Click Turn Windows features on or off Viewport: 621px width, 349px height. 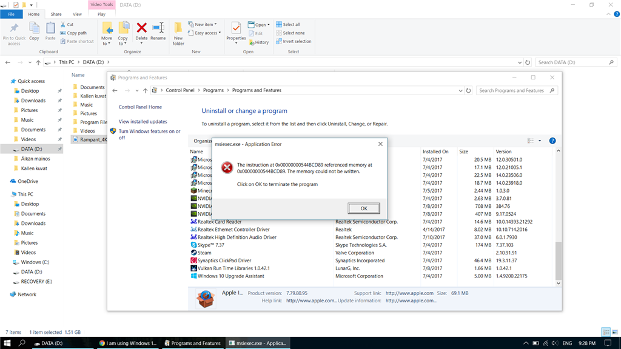tap(149, 134)
